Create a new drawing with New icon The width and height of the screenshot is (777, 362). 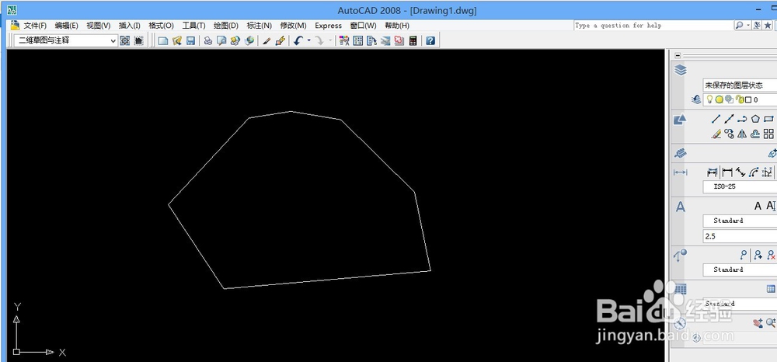(x=162, y=40)
